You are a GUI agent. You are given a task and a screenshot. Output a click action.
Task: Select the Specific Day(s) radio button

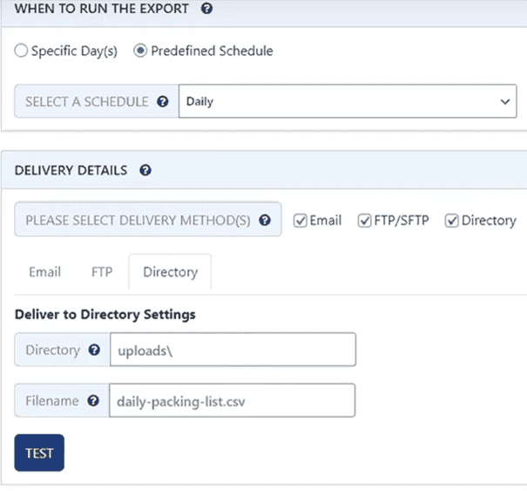click(21, 51)
